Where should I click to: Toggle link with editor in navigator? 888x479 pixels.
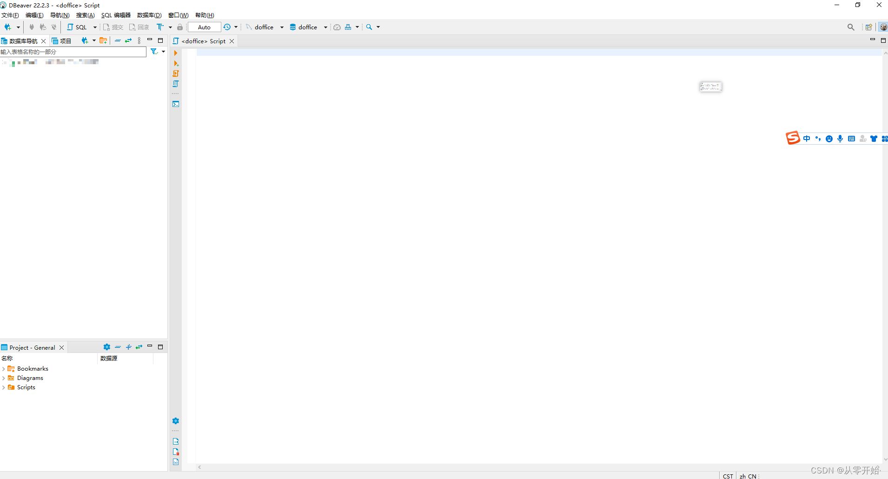point(128,40)
